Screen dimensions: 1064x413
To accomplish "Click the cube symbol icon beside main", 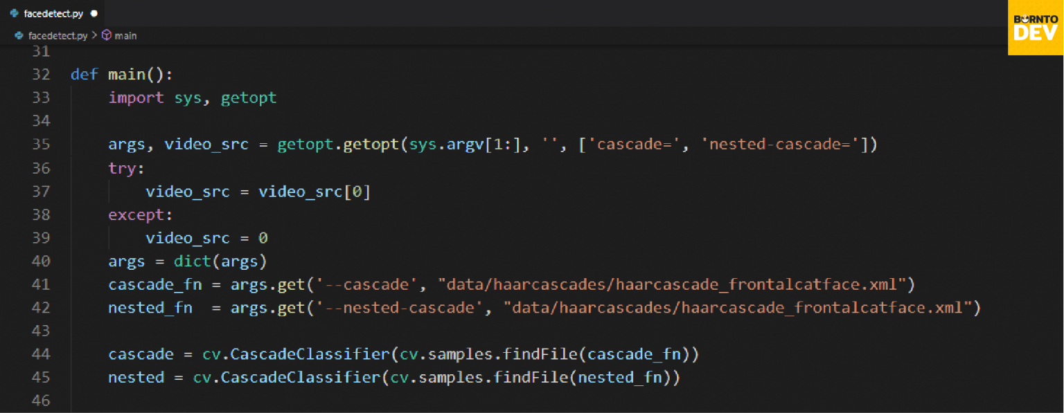I will tap(107, 35).
